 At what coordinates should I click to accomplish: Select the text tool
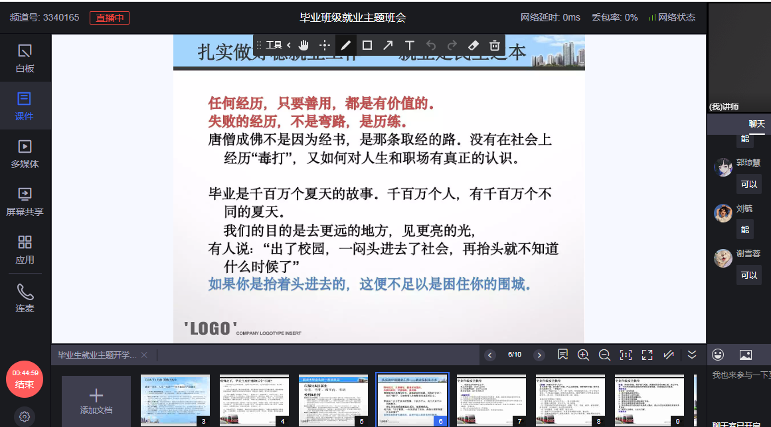(410, 45)
